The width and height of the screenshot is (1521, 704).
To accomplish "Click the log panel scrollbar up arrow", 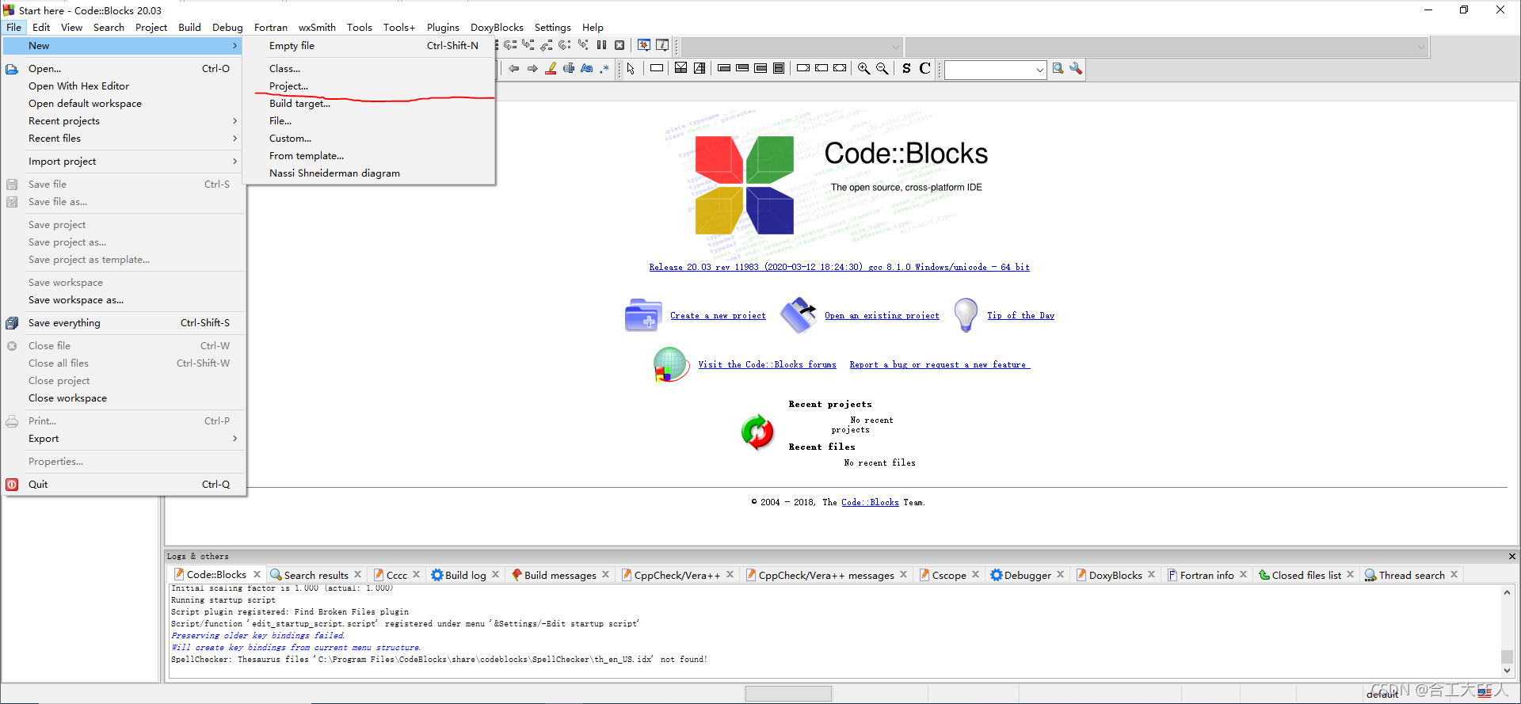I will [1507, 592].
